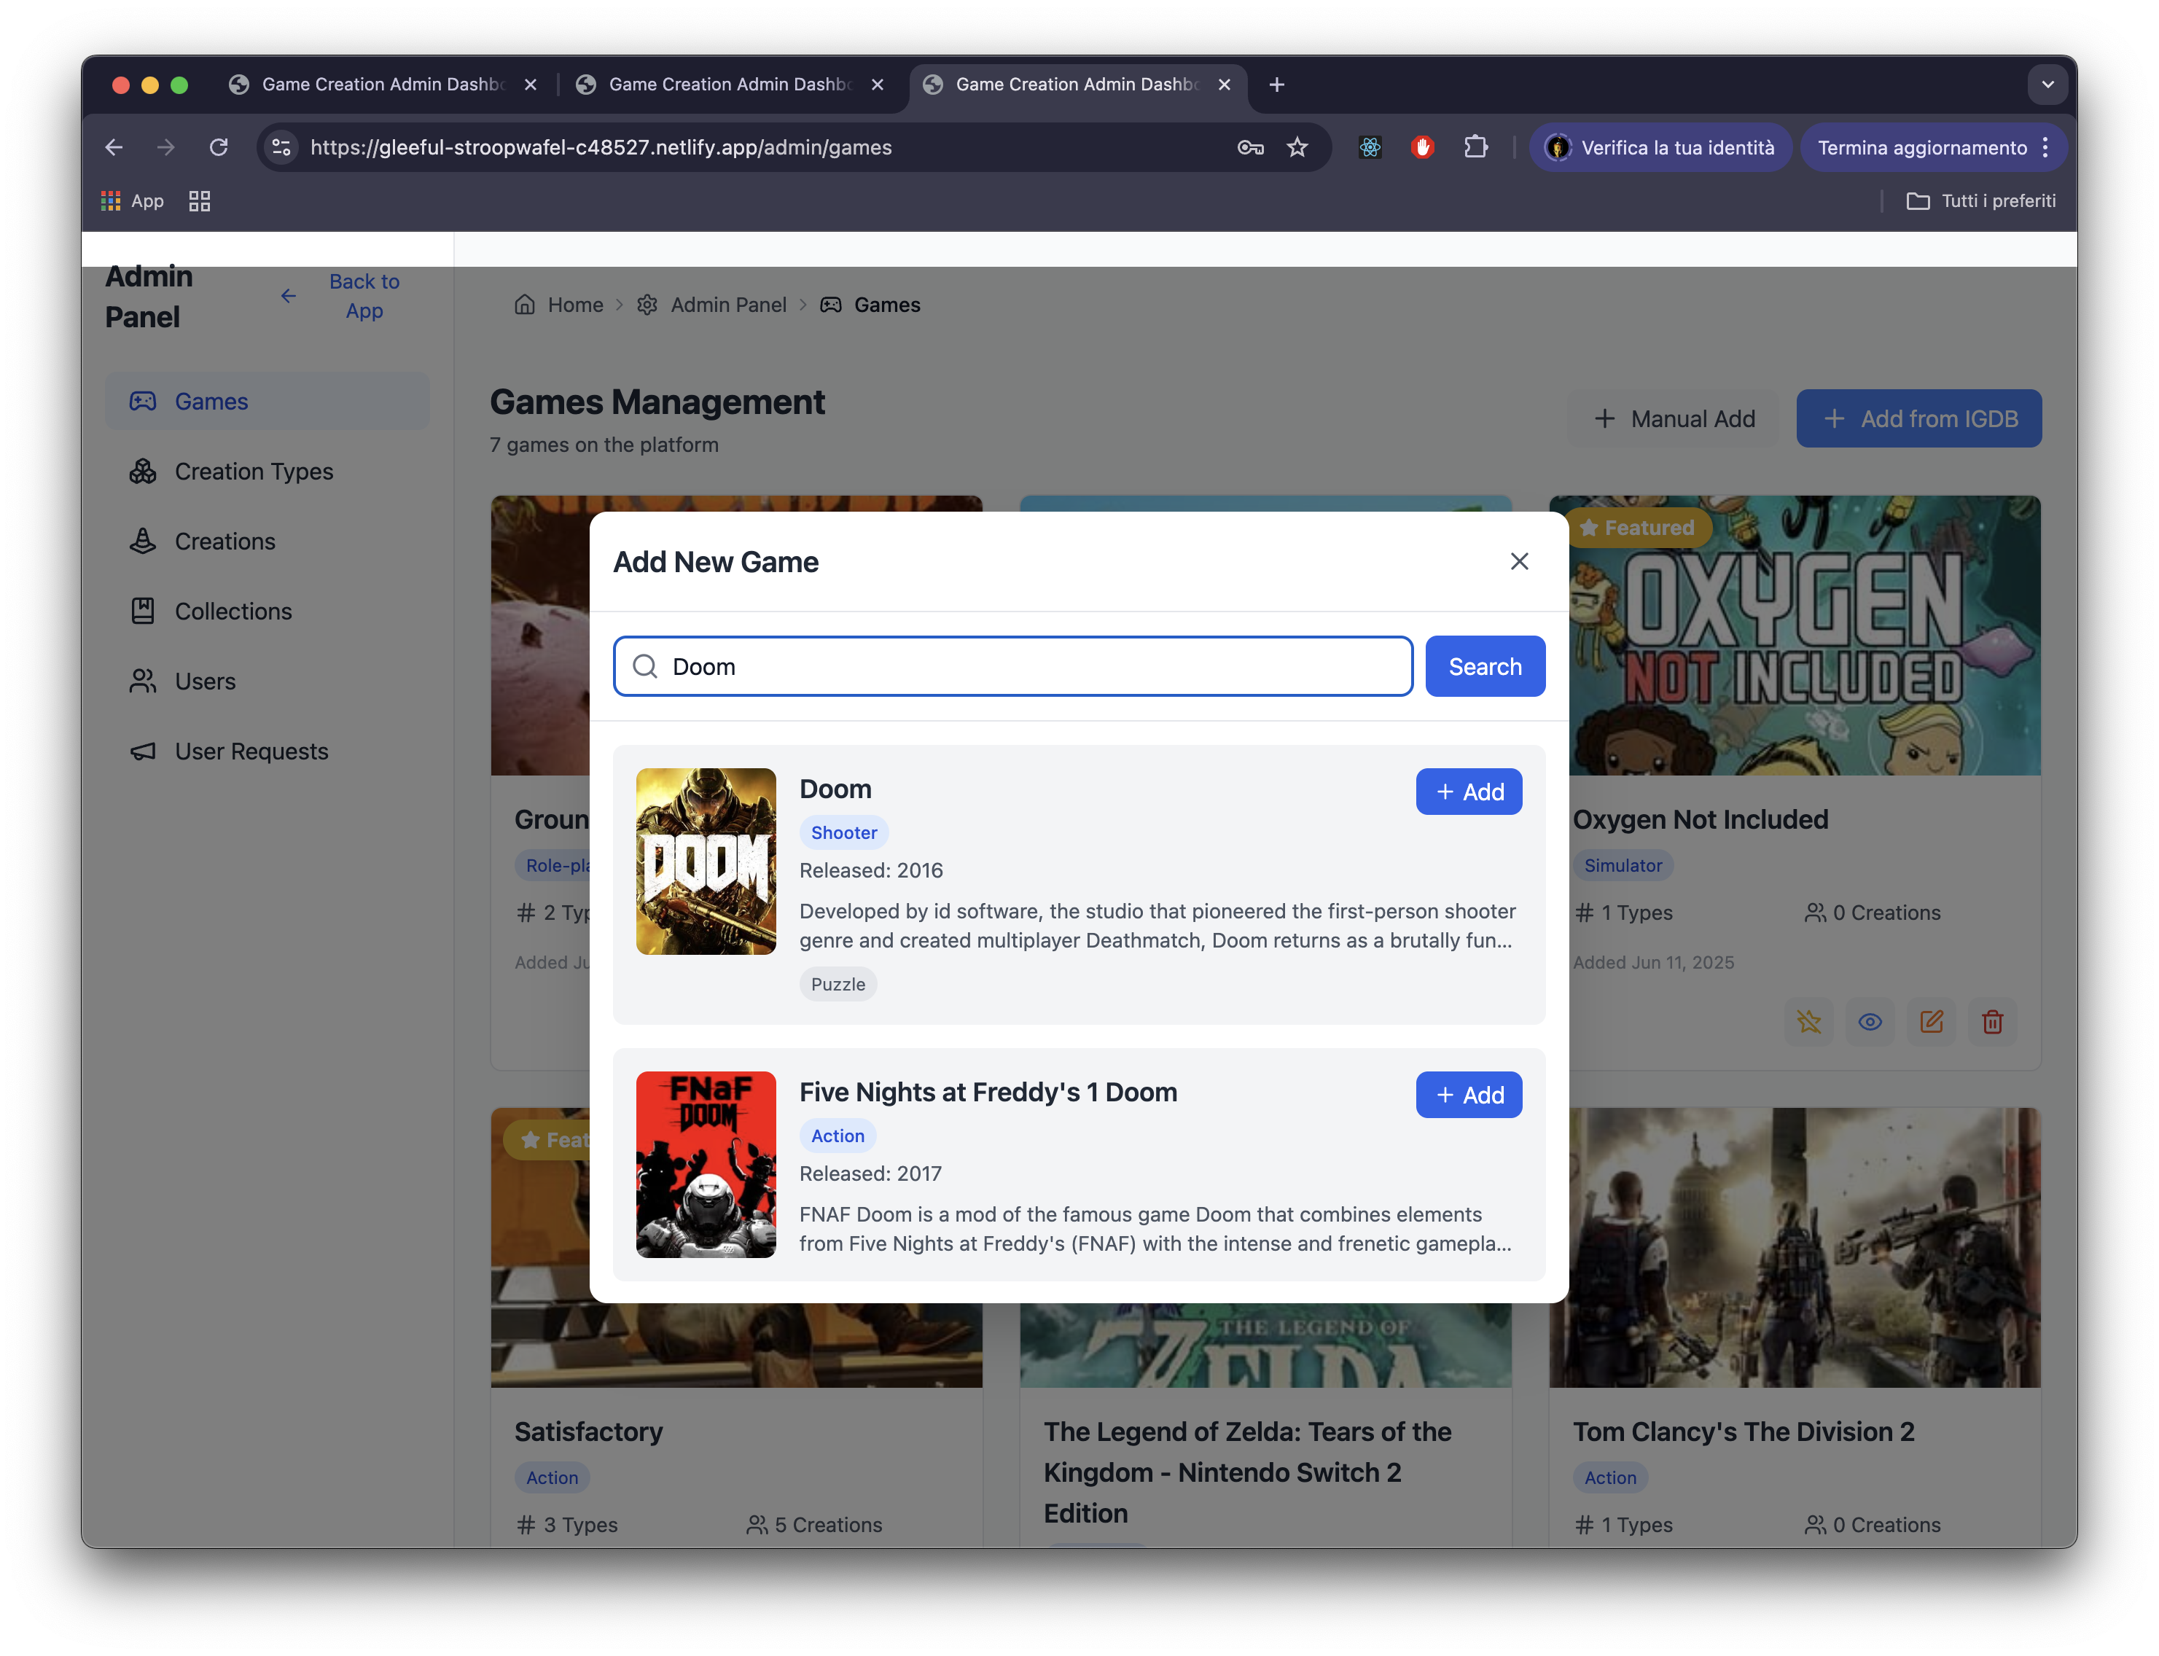This screenshot has width=2159, height=1656.
Task: Click the edit pencil icon on Oxygen Not Included
Action: [x=1930, y=1021]
